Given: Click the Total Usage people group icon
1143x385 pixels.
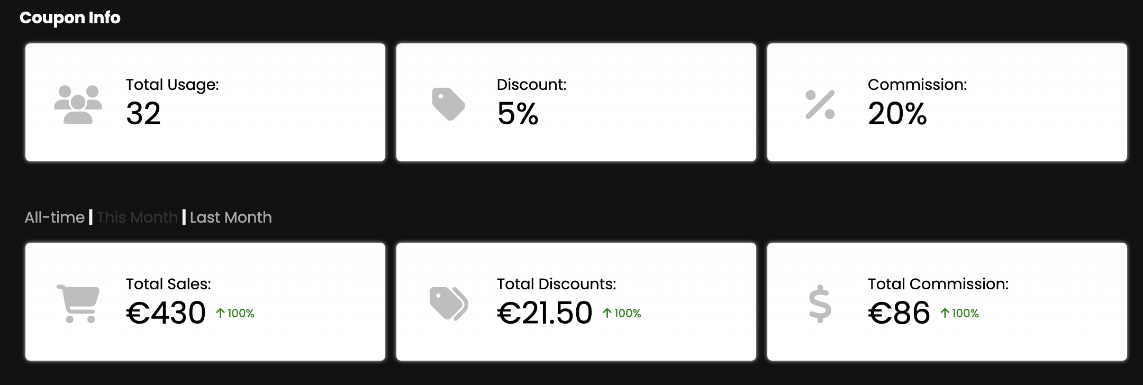Looking at the screenshot, I should coord(78,104).
